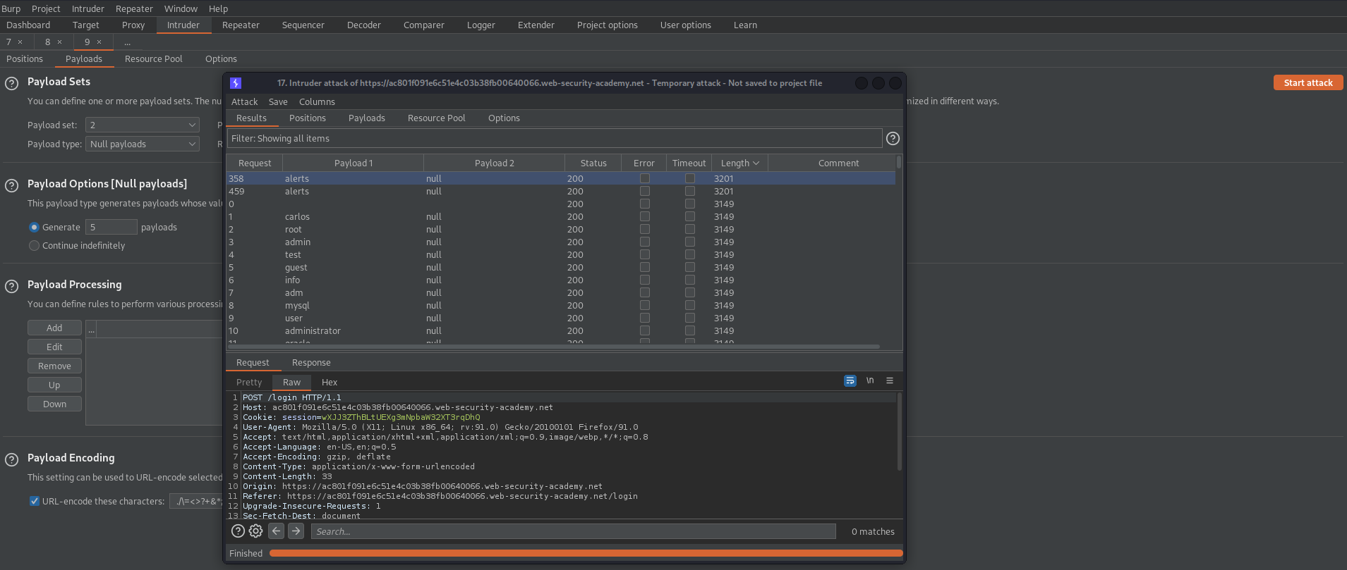Go to next search match arrow
Viewport: 1347px width, 570px height.
pos(296,531)
